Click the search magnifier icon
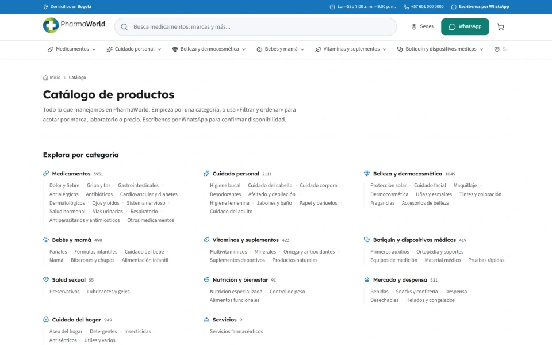This screenshot has height=345, width=552. pyautogui.click(x=124, y=27)
